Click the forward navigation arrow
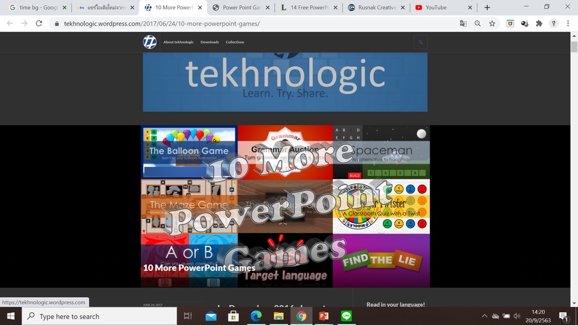The height and width of the screenshot is (325, 578). click(x=24, y=24)
